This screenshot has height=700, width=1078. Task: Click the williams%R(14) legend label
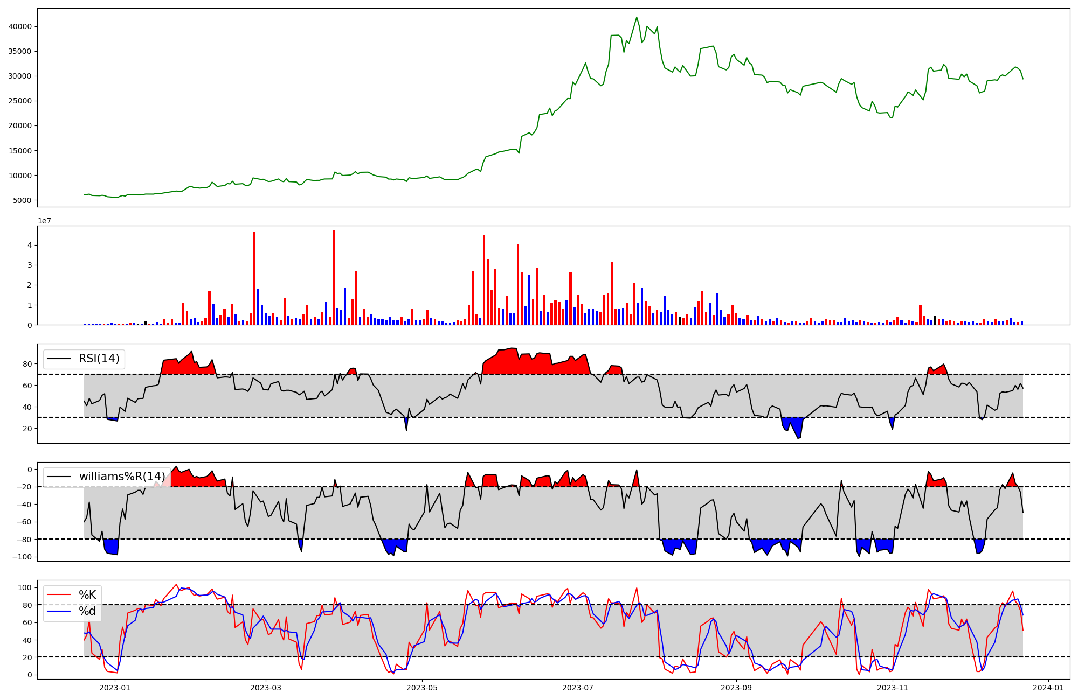point(122,477)
